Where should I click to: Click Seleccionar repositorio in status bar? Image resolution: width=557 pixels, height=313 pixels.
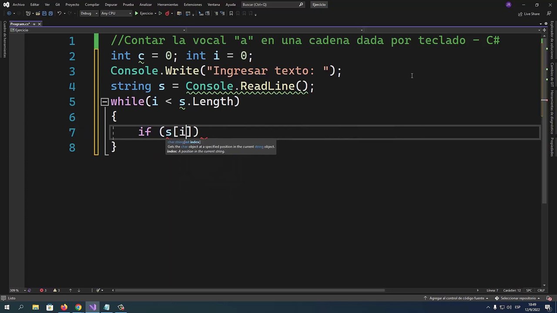point(518,298)
